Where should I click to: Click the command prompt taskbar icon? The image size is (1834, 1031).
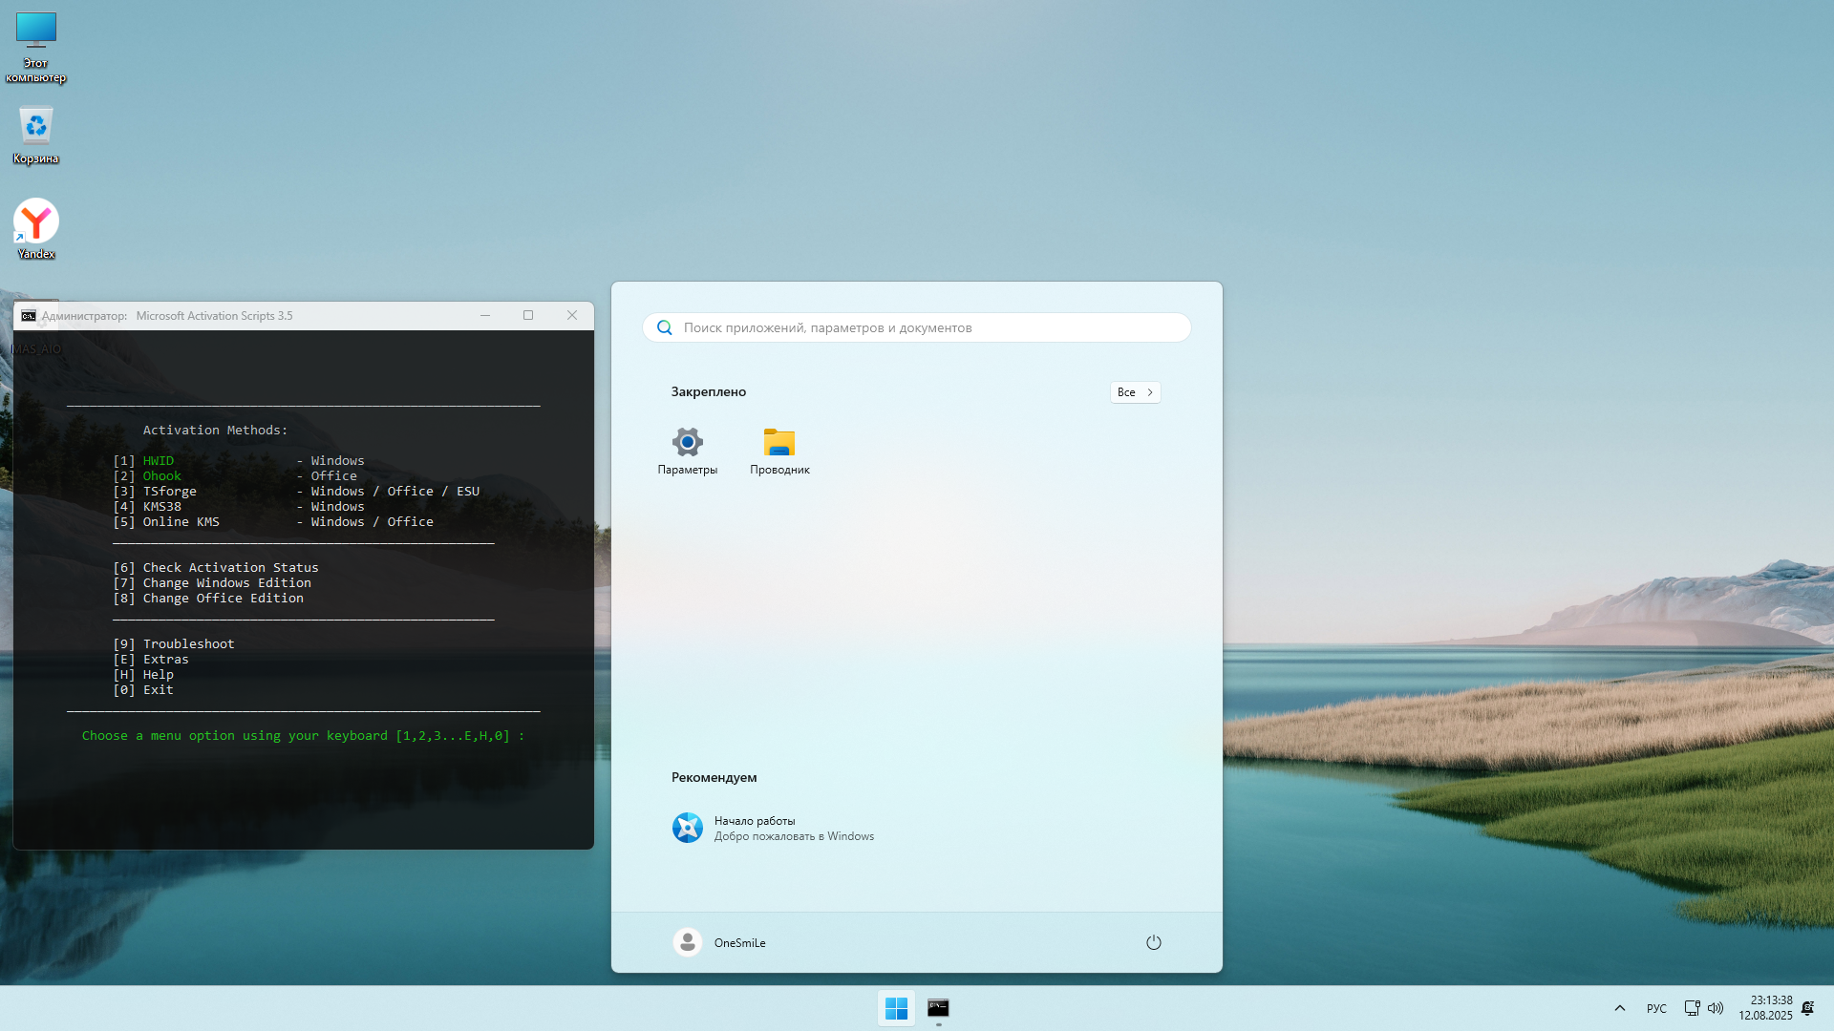[x=938, y=1008]
